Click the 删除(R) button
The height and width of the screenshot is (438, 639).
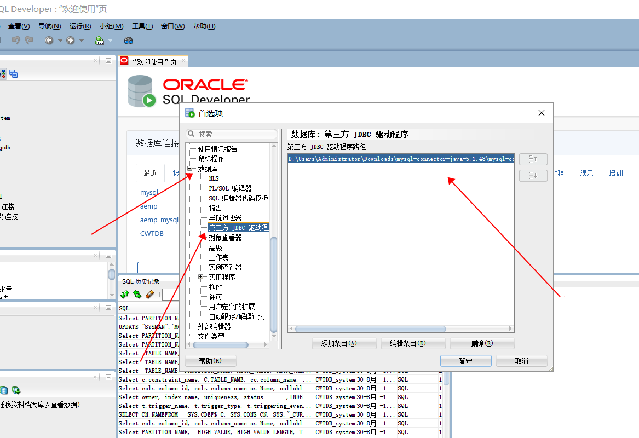tap(482, 343)
